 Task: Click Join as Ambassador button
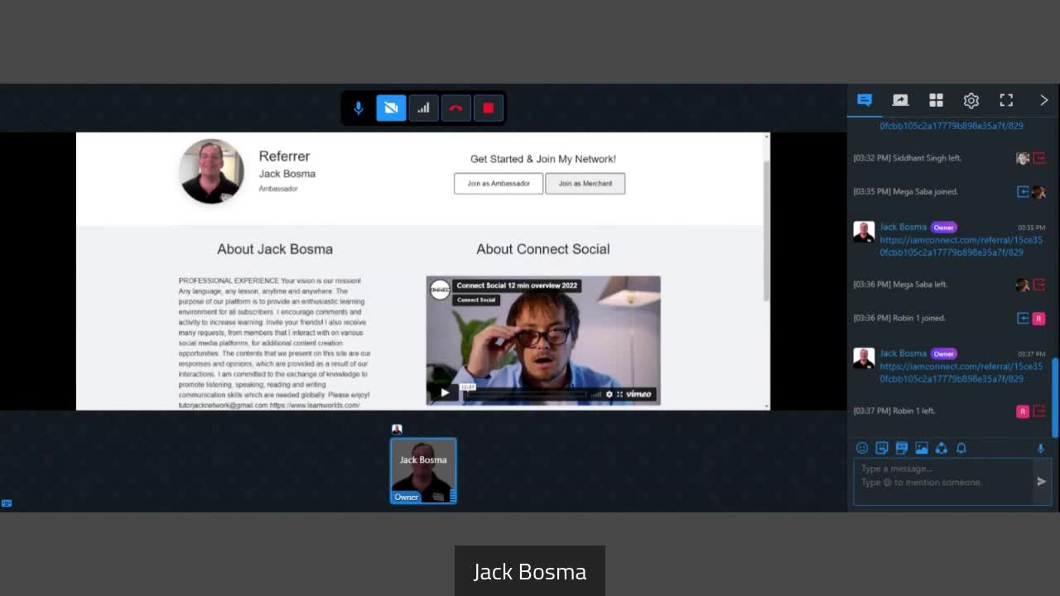point(499,183)
